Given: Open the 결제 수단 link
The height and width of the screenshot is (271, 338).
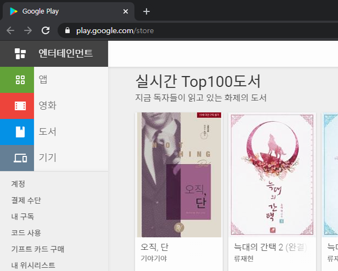Looking at the screenshot, I should click(26, 200).
